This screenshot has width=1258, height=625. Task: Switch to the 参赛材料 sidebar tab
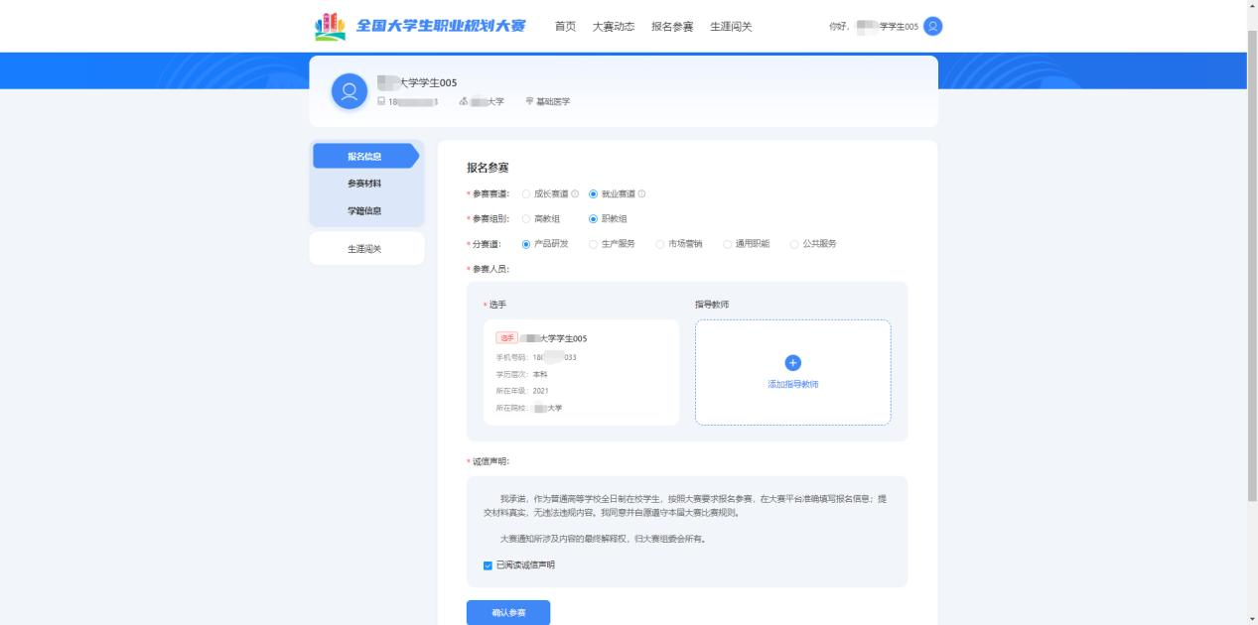coord(364,184)
